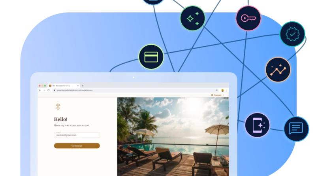
Task: Click the green window maximize dot
Action: 45,86
